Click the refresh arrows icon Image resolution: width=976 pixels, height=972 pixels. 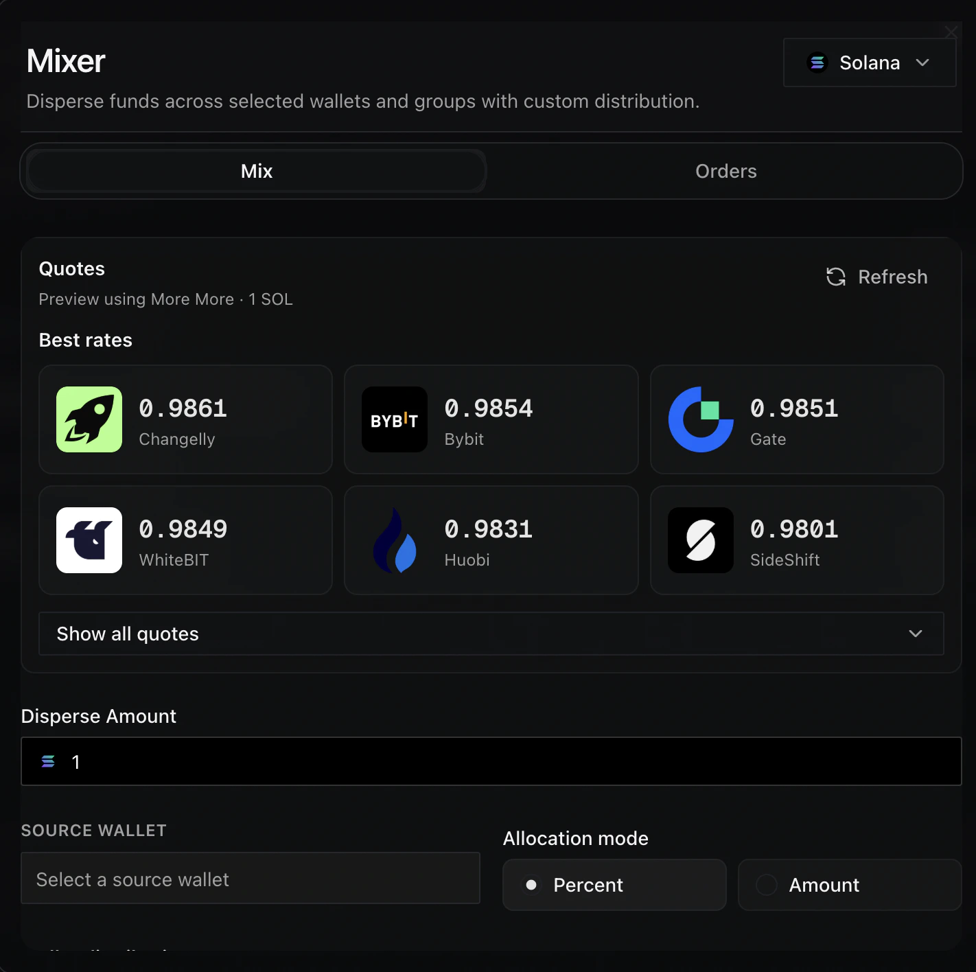[836, 277]
